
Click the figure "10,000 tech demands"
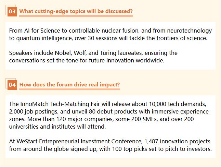click(177, 104)
